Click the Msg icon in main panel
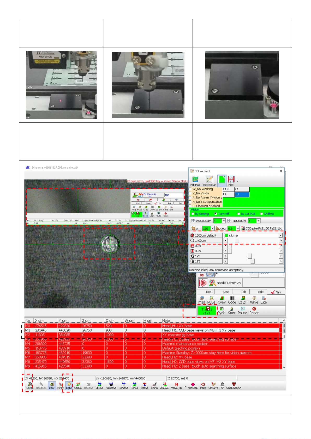The height and width of the screenshot is (439, 311). click(202, 300)
